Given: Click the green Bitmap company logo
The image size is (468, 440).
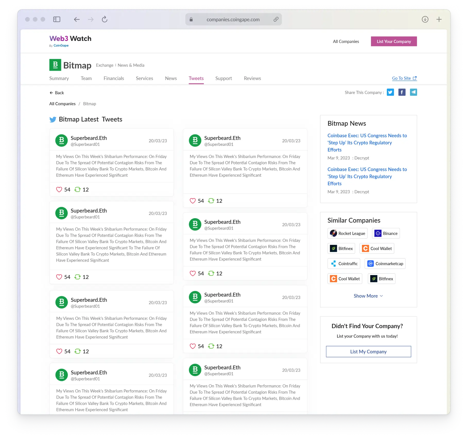Looking at the screenshot, I should click(x=55, y=65).
